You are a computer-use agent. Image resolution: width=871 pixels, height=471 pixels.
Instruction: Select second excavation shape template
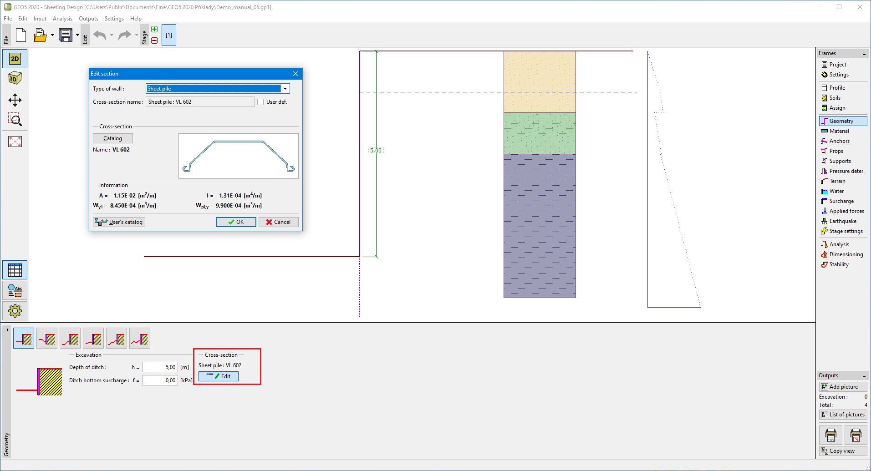[47, 338]
